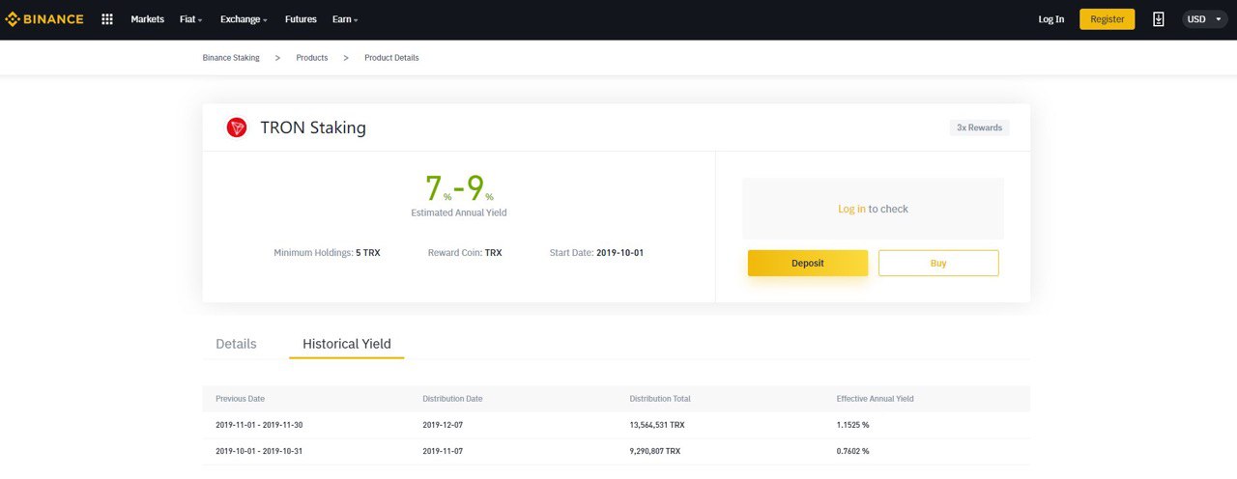Click Product Details breadcrumb
Image resolution: width=1237 pixels, height=479 pixels.
pos(391,58)
